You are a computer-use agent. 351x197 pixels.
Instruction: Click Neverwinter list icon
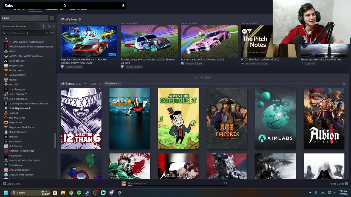pos(6,156)
